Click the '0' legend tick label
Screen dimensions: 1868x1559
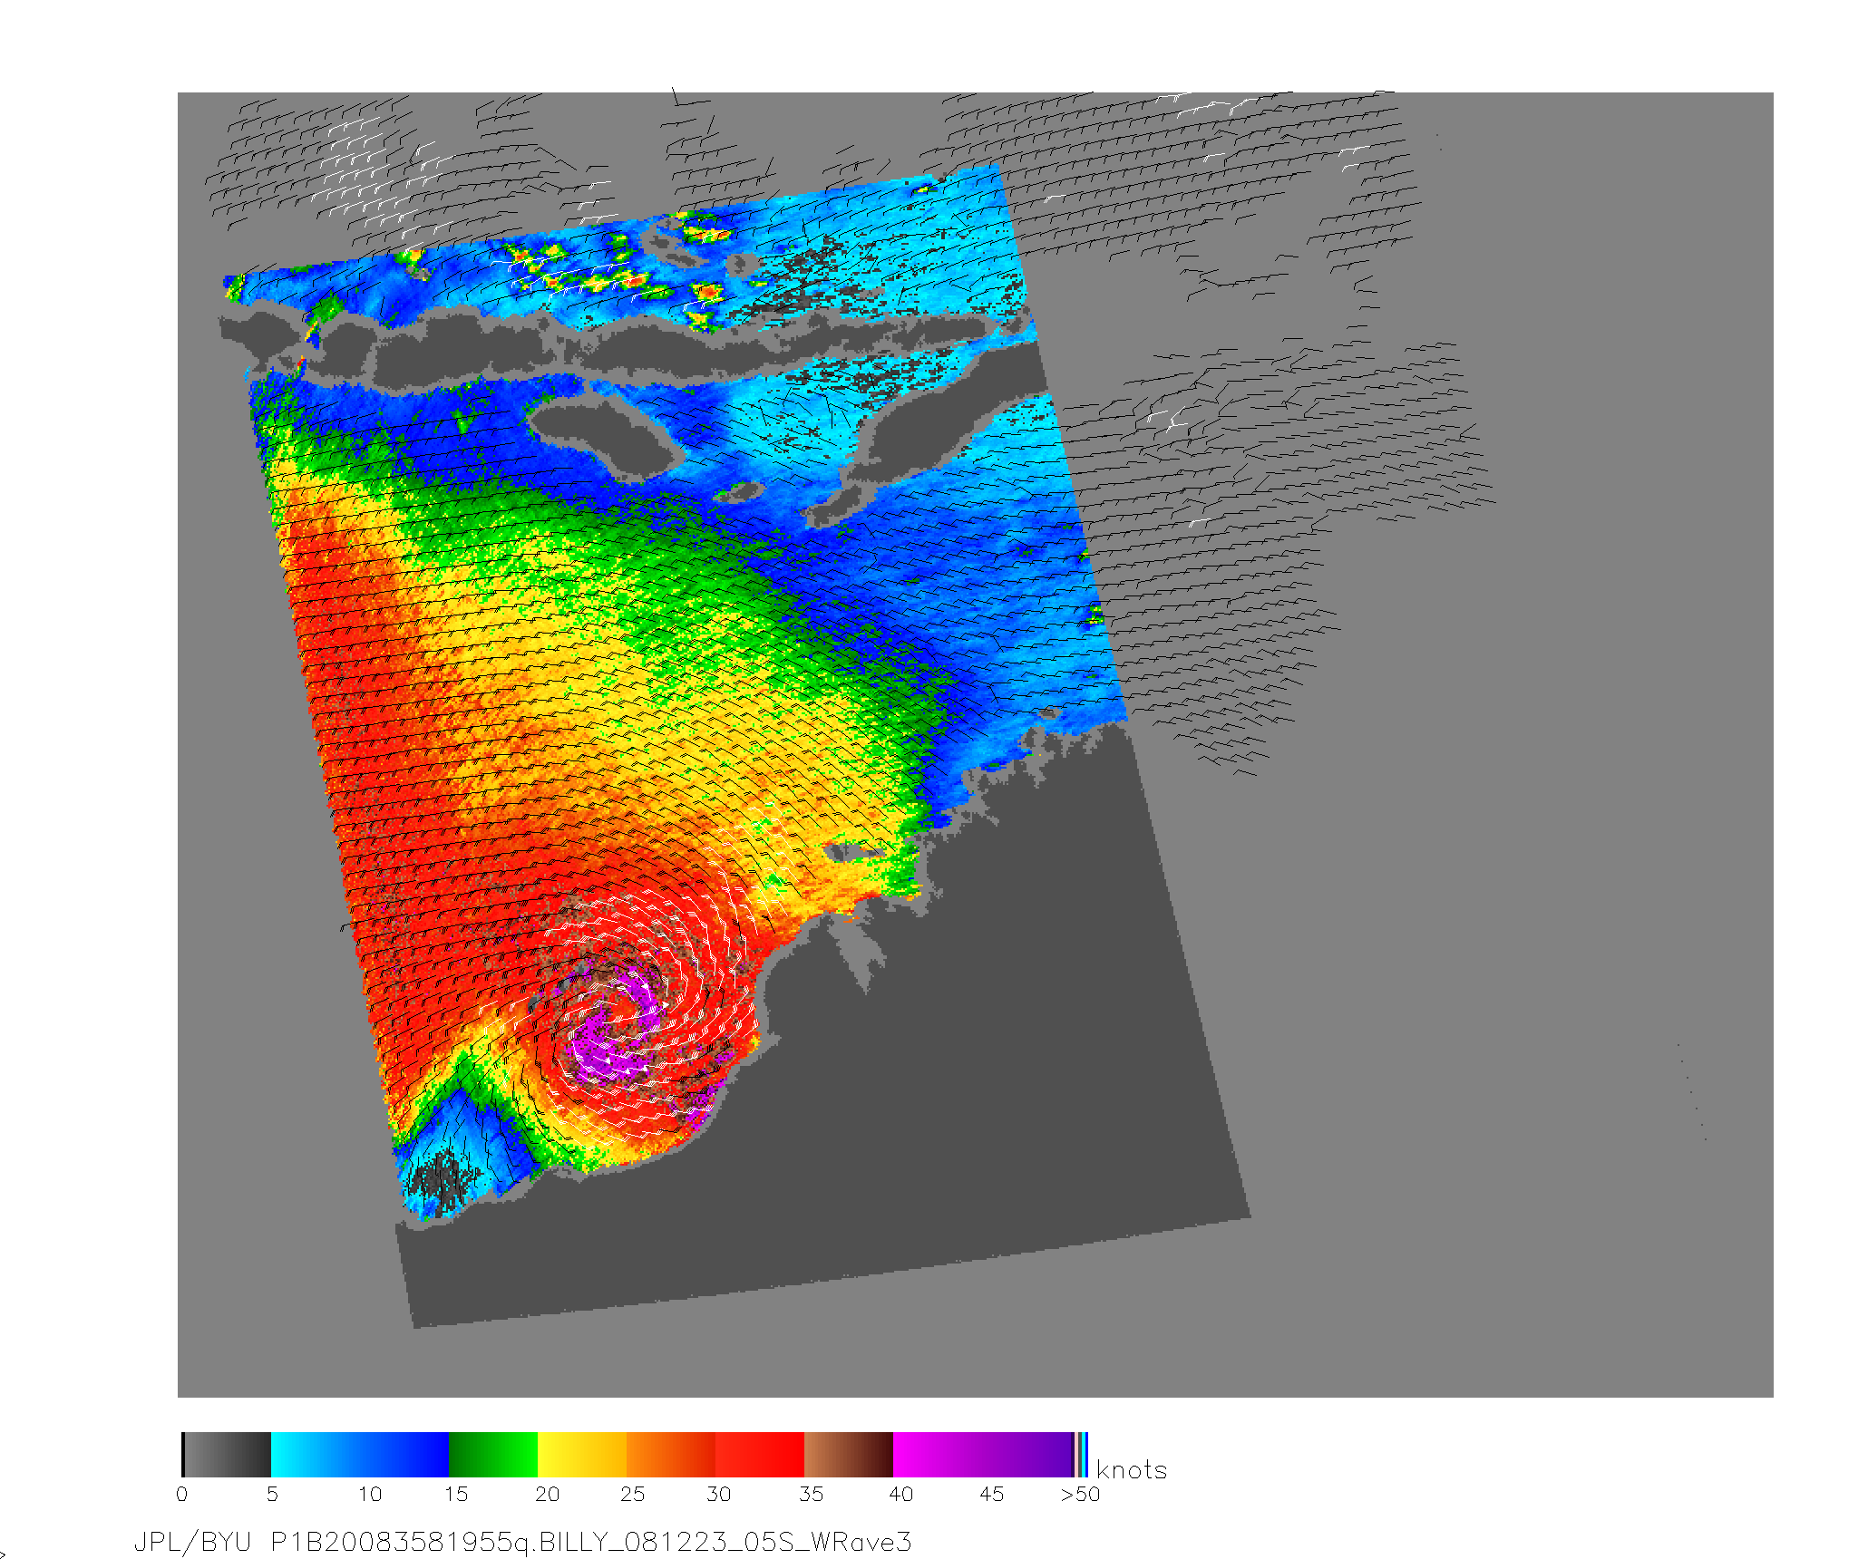182,1494
